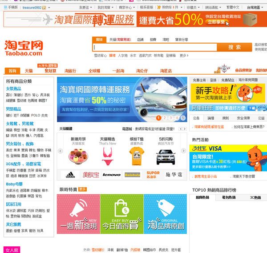Viewport: 267px width, 253px height.
Task: Expand the 賣家中心 dropdown menu
Action: [x=134, y=8]
